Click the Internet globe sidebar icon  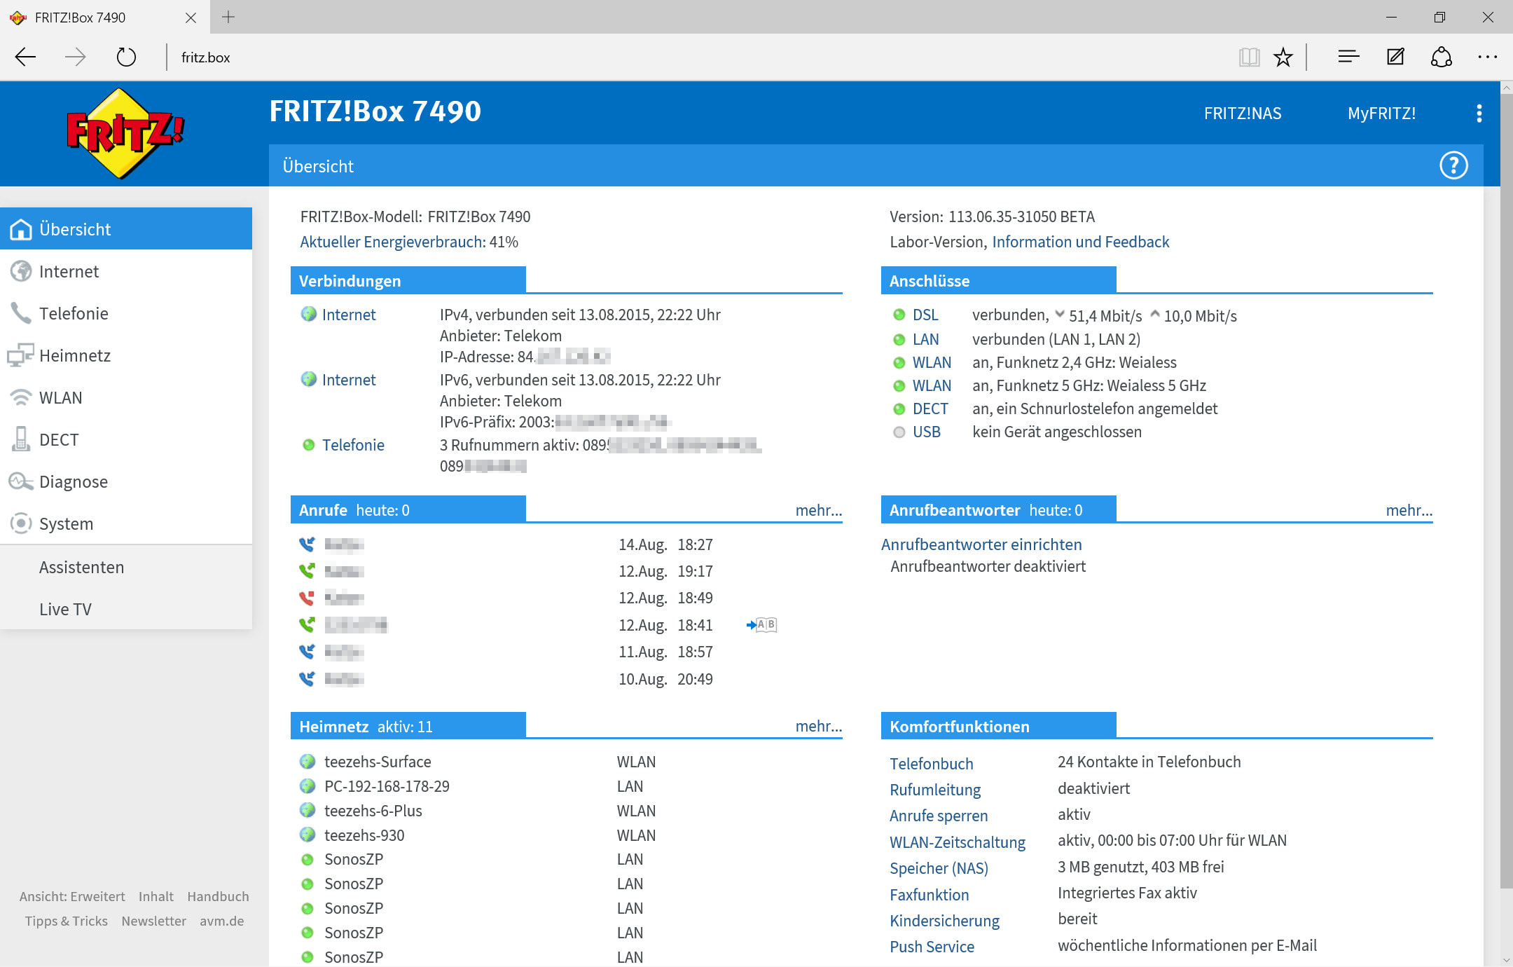[21, 271]
